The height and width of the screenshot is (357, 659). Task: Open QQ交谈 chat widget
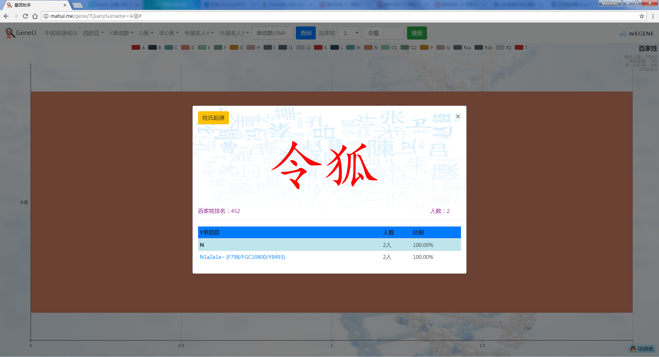tap(642, 349)
